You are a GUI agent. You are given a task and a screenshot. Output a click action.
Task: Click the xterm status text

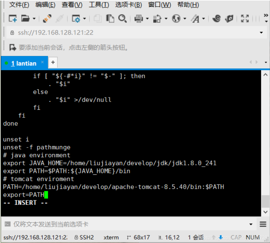(x=111, y=237)
